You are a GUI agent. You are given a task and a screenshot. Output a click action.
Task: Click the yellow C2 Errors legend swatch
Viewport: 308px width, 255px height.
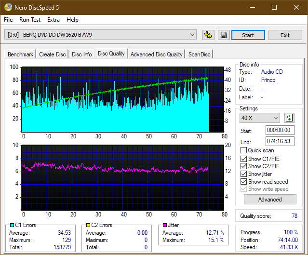[88, 225]
